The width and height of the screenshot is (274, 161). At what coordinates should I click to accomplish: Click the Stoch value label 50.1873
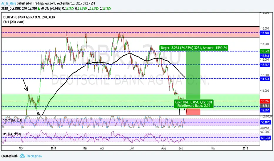point(265,122)
